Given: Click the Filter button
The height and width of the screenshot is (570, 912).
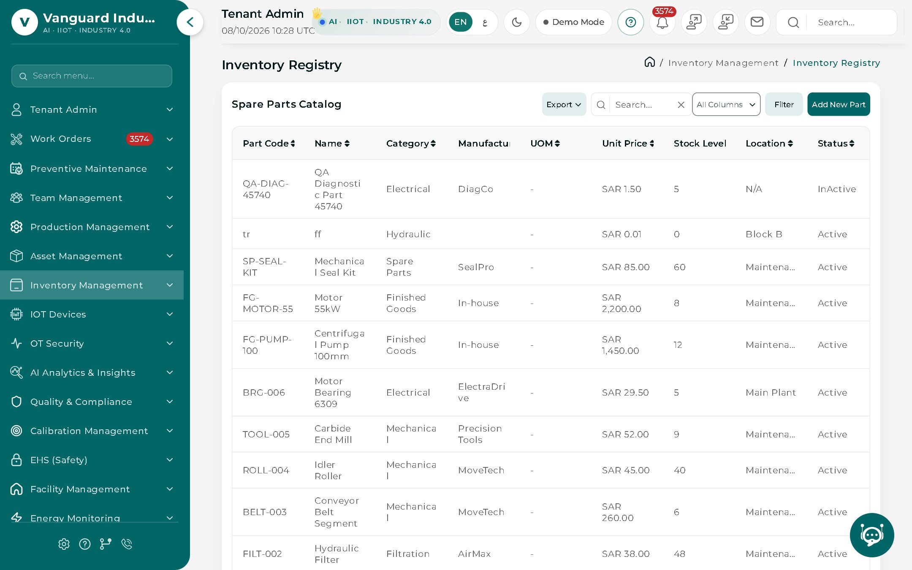Looking at the screenshot, I should [x=784, y=104].
